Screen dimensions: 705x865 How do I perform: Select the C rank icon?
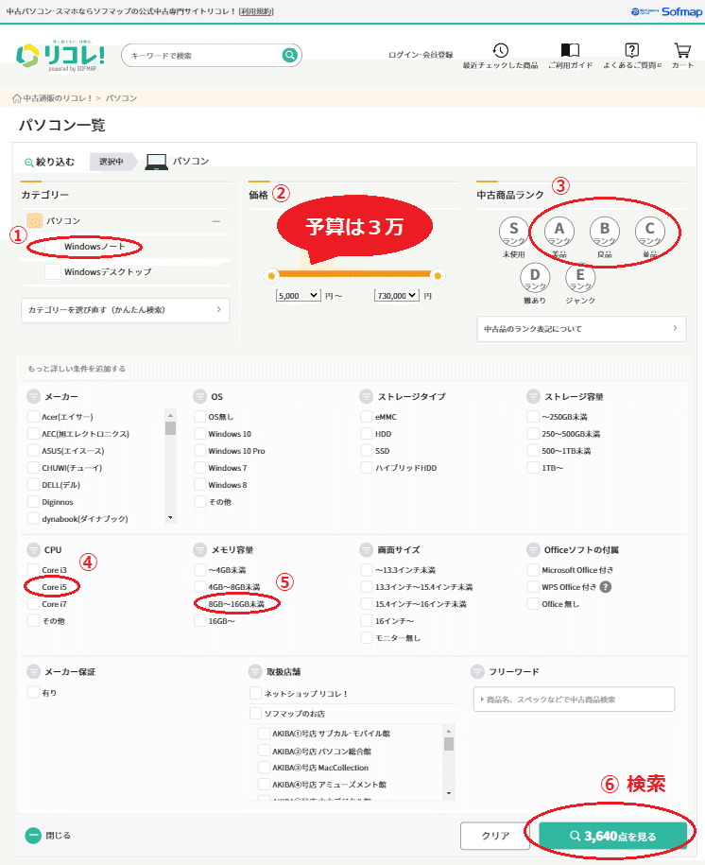click(x=650, y=232)
